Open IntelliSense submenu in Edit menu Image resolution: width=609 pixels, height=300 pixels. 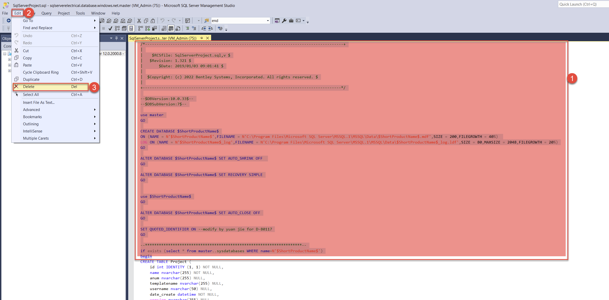point(56,131)
